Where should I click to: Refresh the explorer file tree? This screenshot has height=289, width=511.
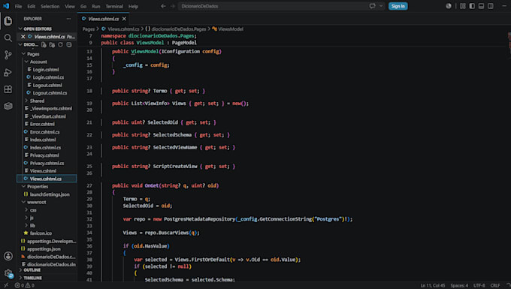(x=60, y=44)
